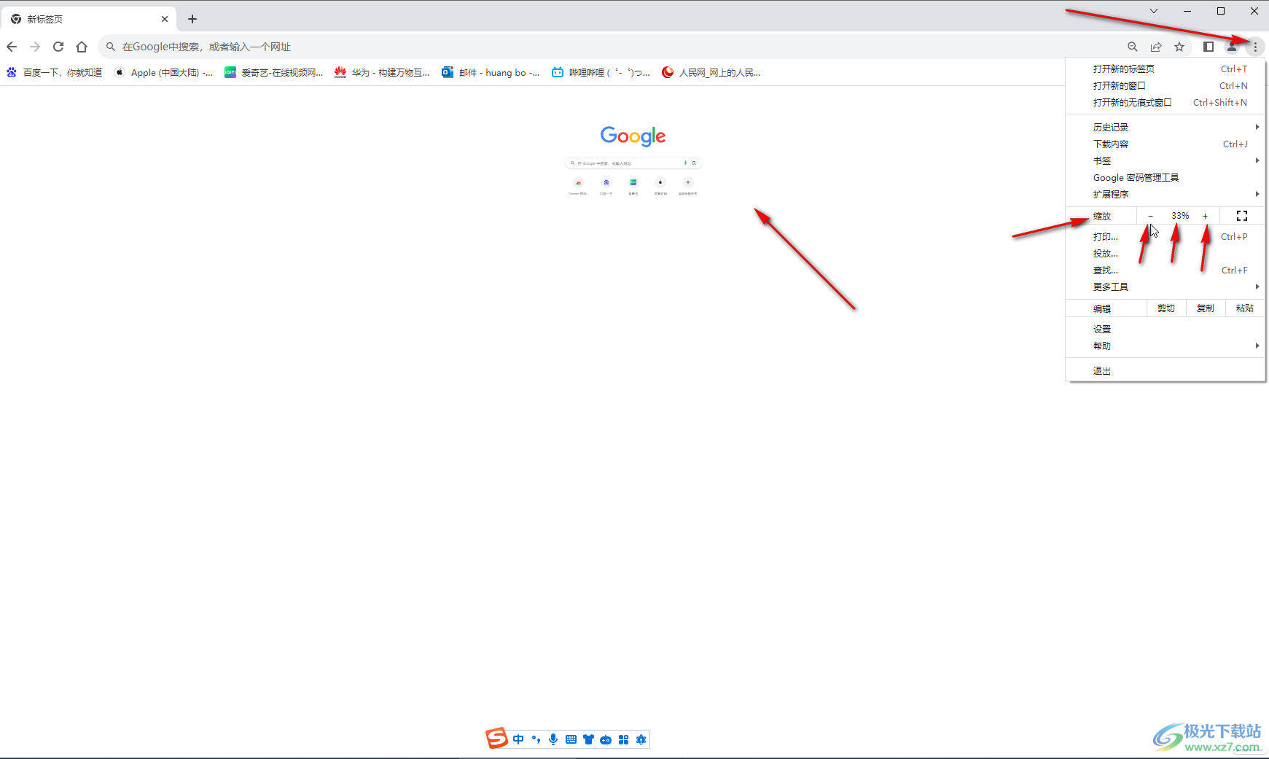Click the three-dot Chrome menu button
Image resolution: width=1269 pixels, height=759 pixels.
[1255, 47]
